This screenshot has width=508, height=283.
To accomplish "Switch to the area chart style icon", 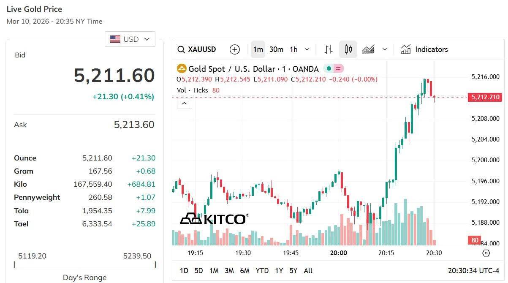I will (x=368, y=49).
